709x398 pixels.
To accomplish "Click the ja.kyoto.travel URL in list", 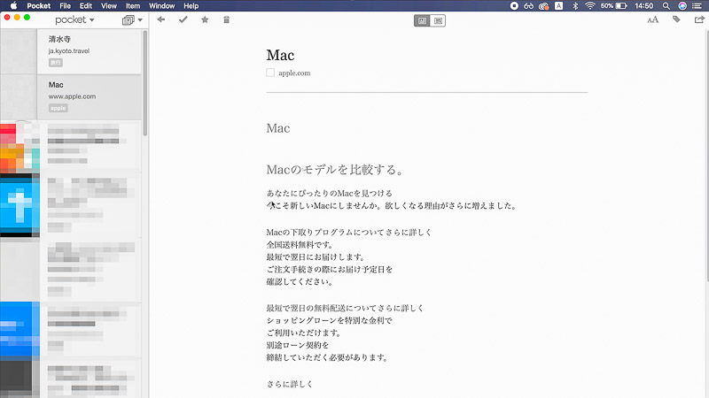I will (x=69, y=51).
